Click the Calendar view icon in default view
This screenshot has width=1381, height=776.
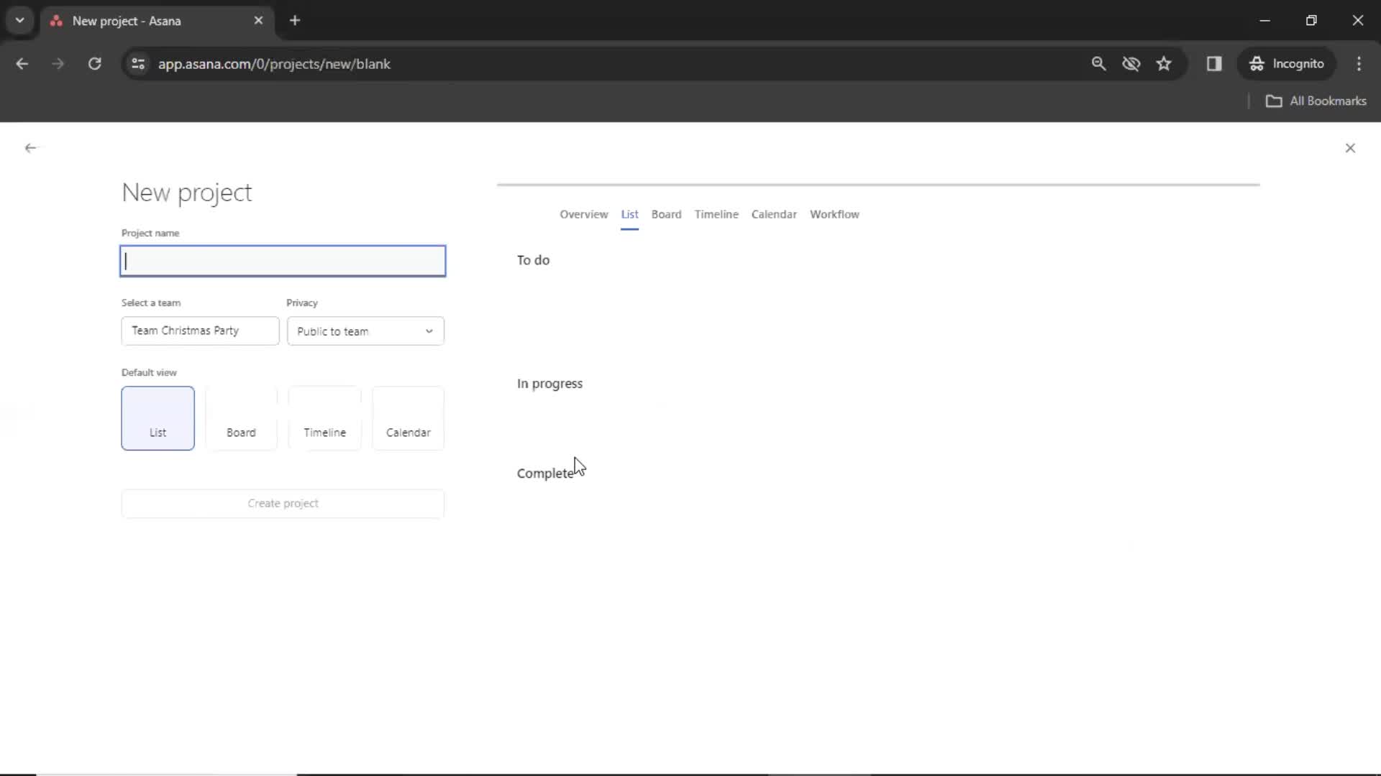coord(408,418)
